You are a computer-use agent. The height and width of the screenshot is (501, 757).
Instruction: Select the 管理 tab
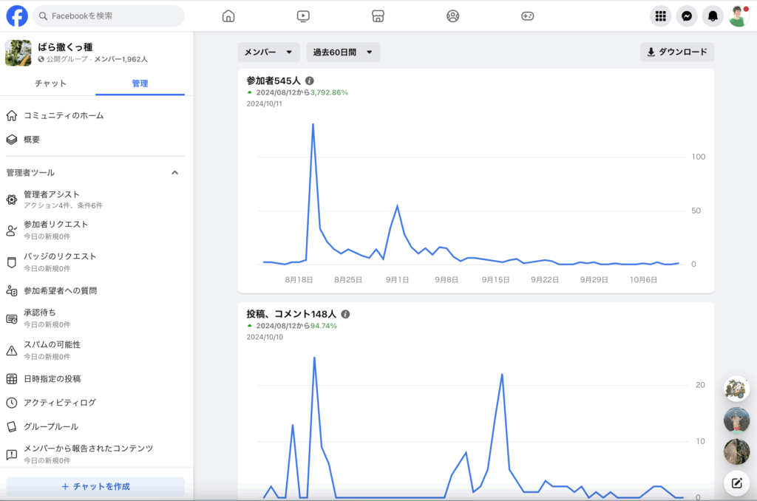pyautogui.click(x=140, y=83)
